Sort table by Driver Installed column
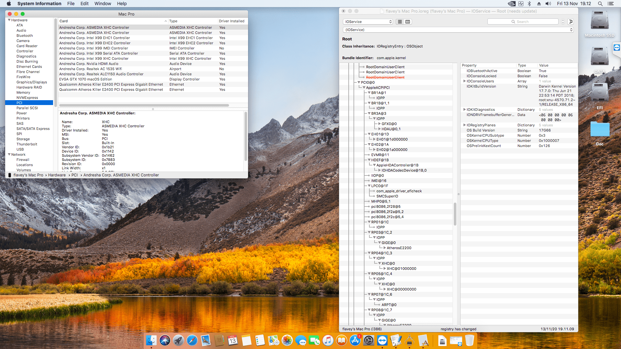Image resolution: width=621 pixels, height=349 pixels. tap(232, 21)
